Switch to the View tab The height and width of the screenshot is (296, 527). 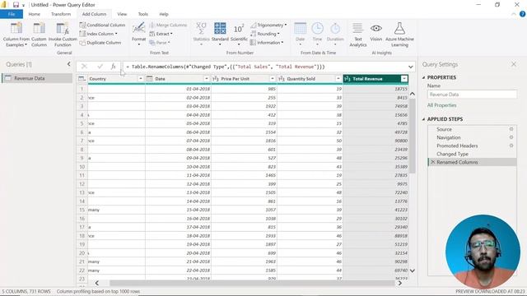point(122,14)
